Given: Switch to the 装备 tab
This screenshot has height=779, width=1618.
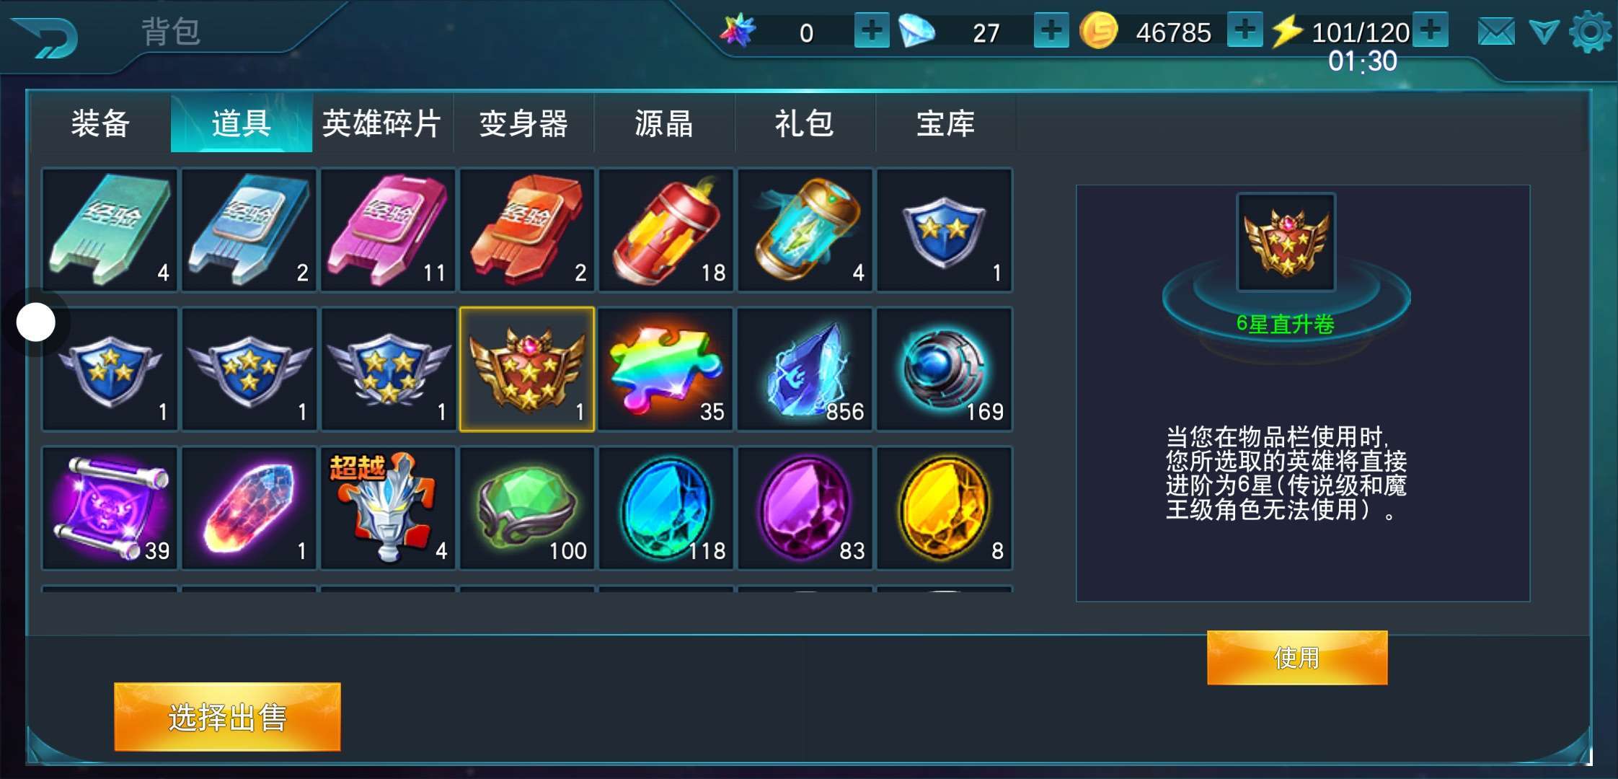Looking at the screenshot, I should click(x=100, y=123).
